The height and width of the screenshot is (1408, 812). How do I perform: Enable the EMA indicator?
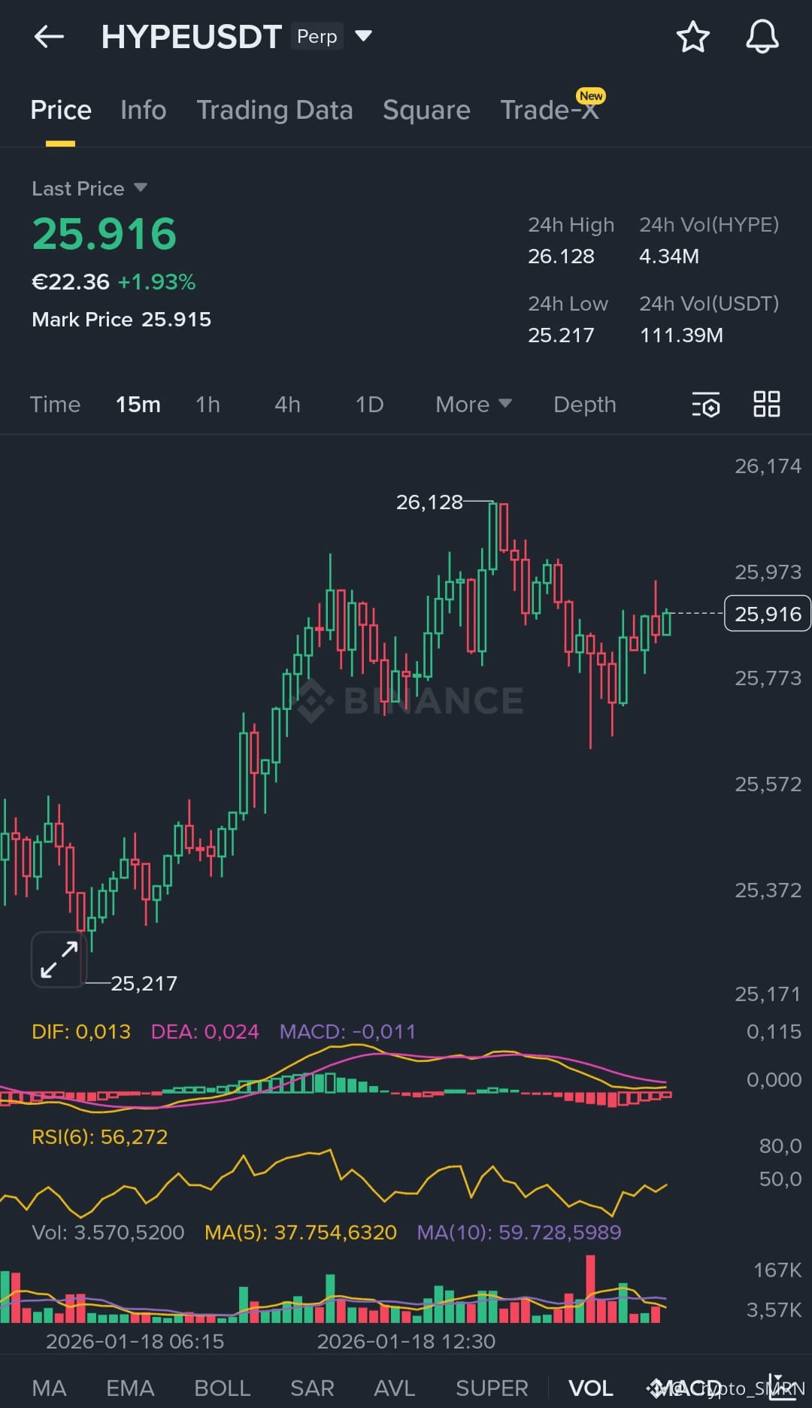[130, 1388]
